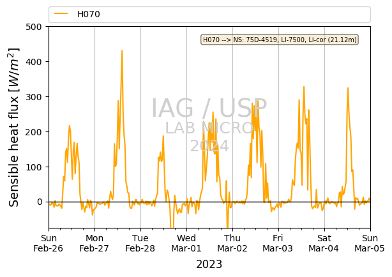Click the Feb-27 peak above 400

point(122,51)
